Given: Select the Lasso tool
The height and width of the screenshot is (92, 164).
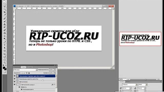Looking at the screenshot, I should coord(5,6).
